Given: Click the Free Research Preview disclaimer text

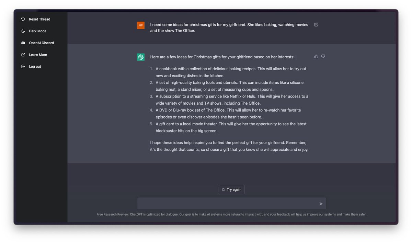Looking at the screenshot, I should pos(231,215).
